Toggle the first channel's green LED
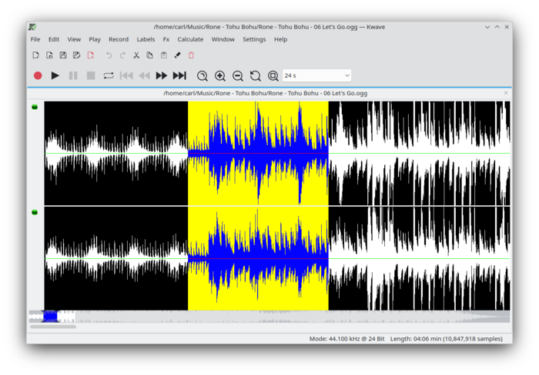Screen dimensions: 539x375 (x=35, y=107)
